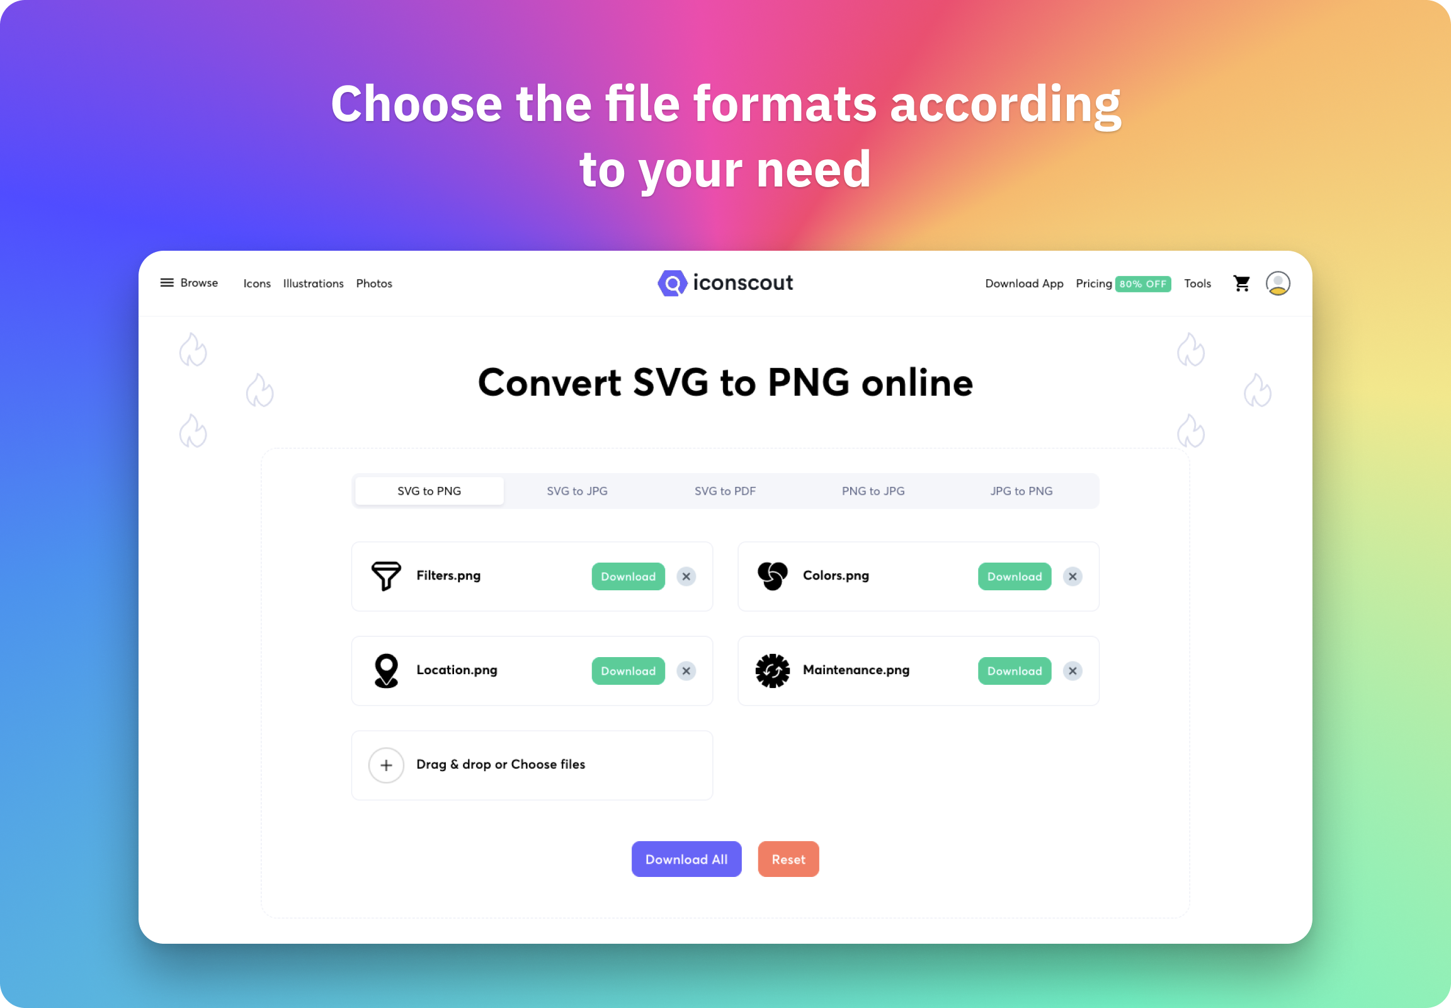Click the Colors.png swirl icon
The height and width of the screenshot is (1008, 1451).
[x=772, y=575]
